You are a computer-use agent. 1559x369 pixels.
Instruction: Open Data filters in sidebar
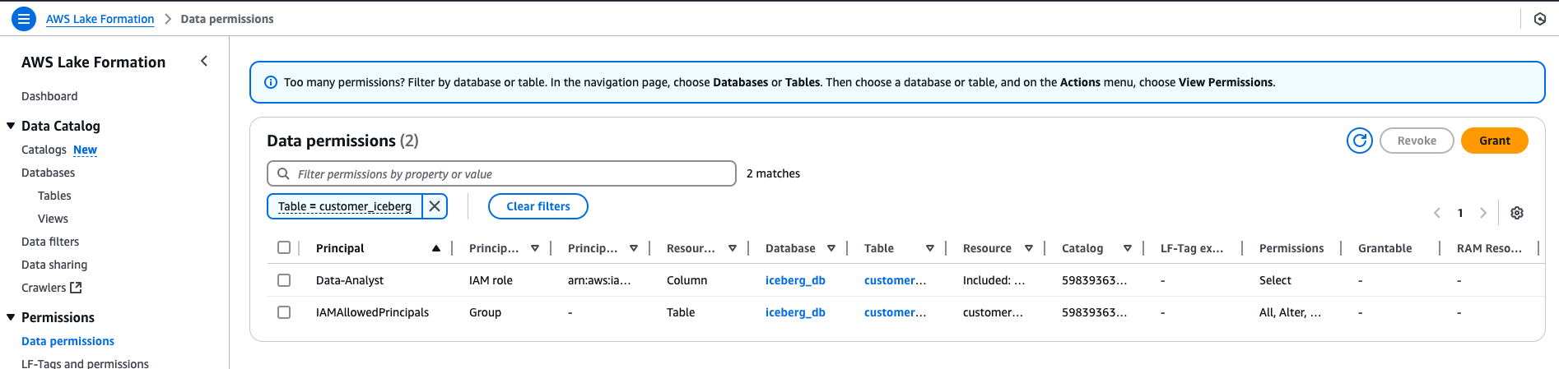[x=50, y=242]
